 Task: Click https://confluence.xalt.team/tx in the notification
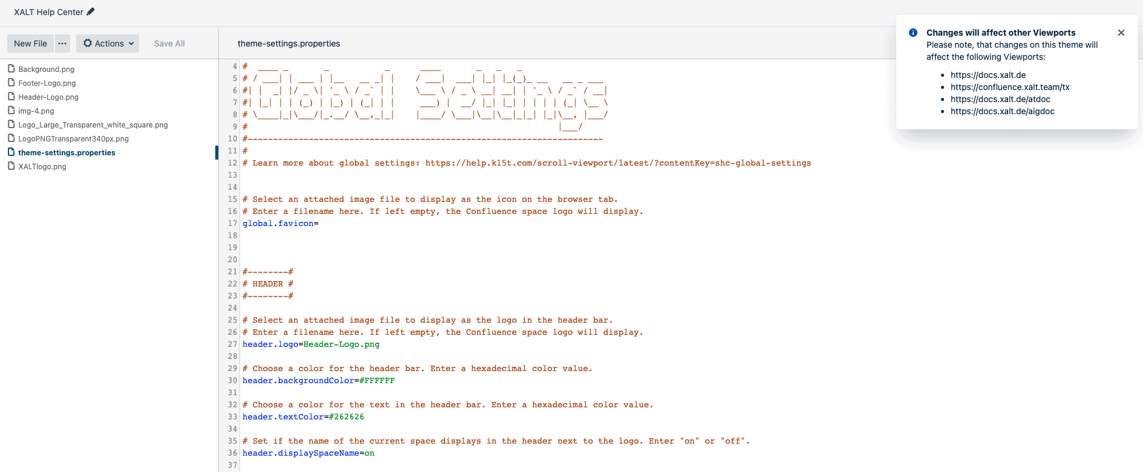pyautogui.click(x=1010, y=87)
